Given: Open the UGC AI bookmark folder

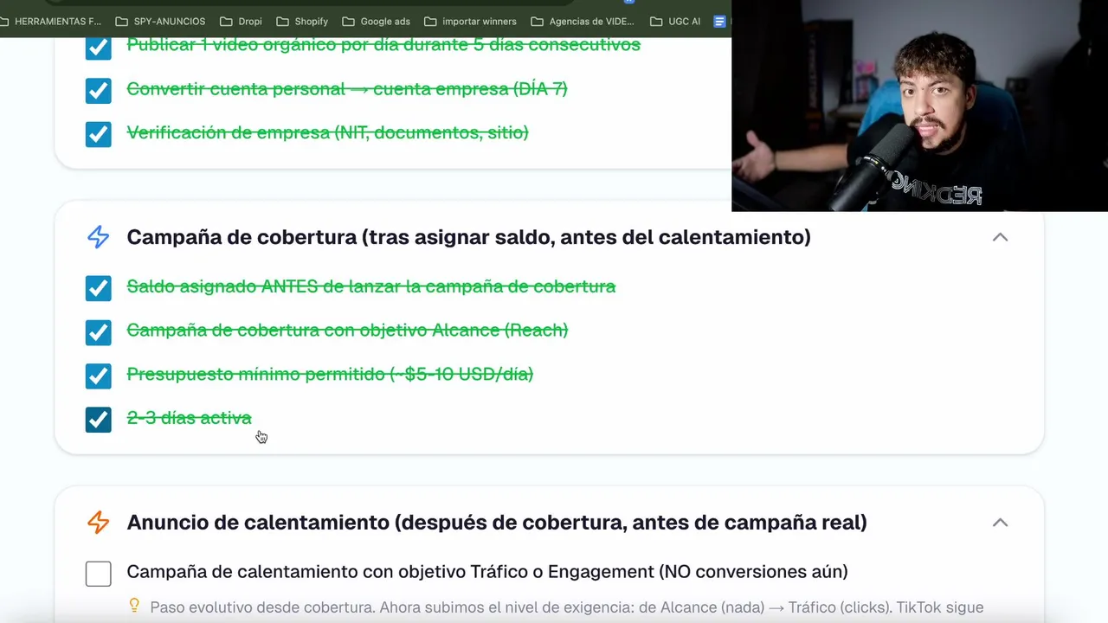Looking at the screenshot, I should [675, 21].
